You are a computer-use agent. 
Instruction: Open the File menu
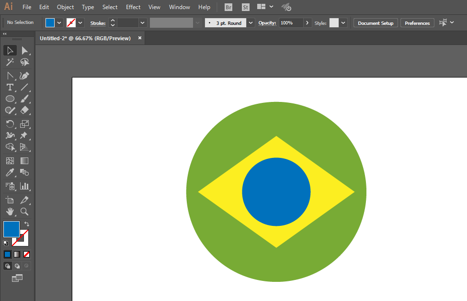27,7
